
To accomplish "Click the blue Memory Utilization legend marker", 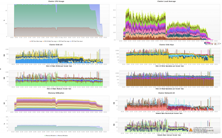I will pos(57,135).
